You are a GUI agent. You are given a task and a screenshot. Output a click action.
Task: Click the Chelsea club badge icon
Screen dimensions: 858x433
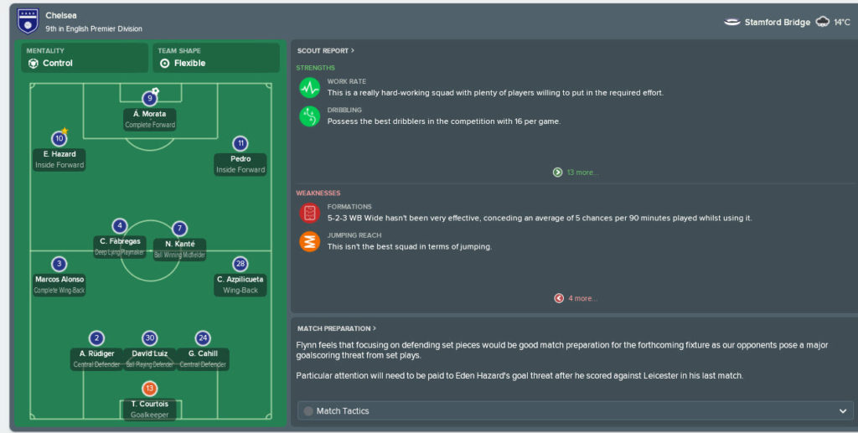click(x=28, y=21)
